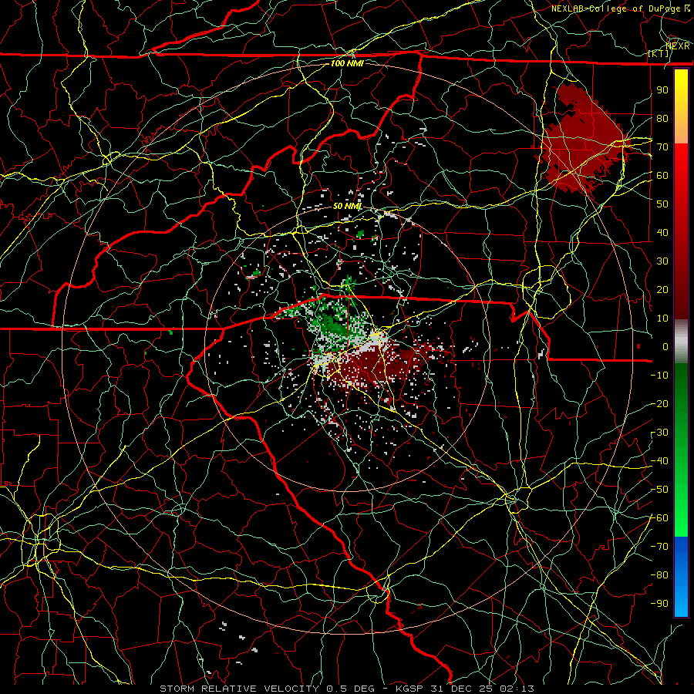The height and width of the screenshot is (694, 694).
Task: Select the 60 value on velocity scale
Action: 662,175
